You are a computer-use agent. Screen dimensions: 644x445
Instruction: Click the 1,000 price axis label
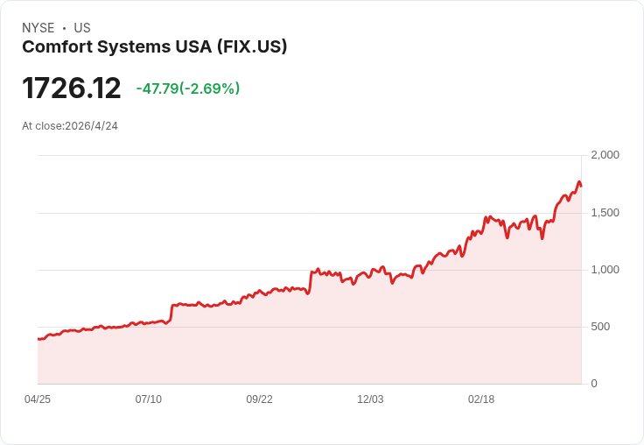click(605, 270)
